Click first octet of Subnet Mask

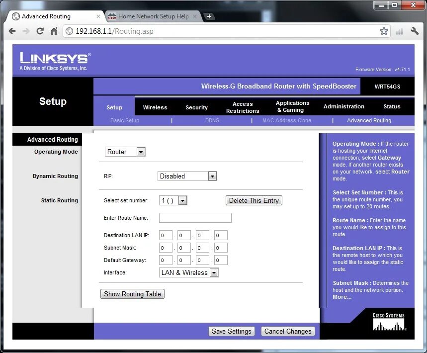(x=166, y=248)
